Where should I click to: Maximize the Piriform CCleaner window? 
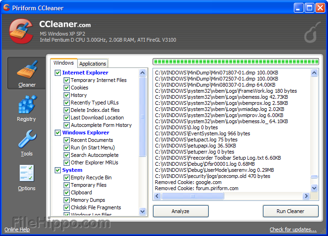(x=309, y=8)
